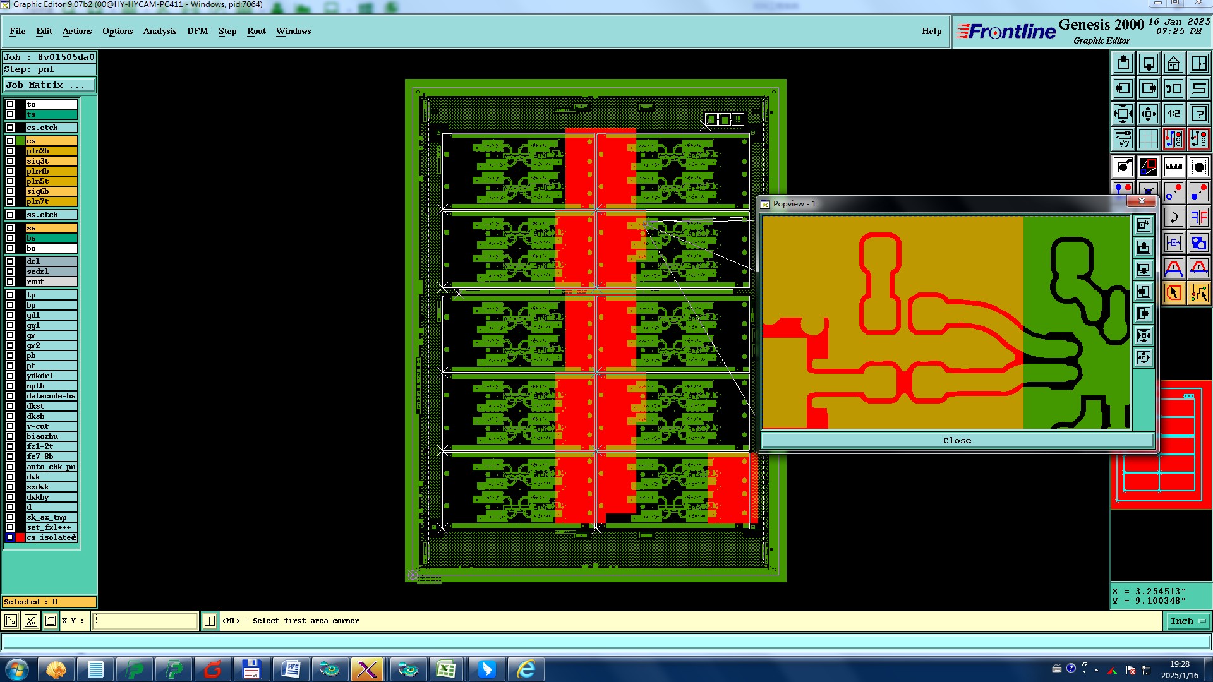Open the Job Matrix selector
1213x682 pixels.
coord(49,85)
